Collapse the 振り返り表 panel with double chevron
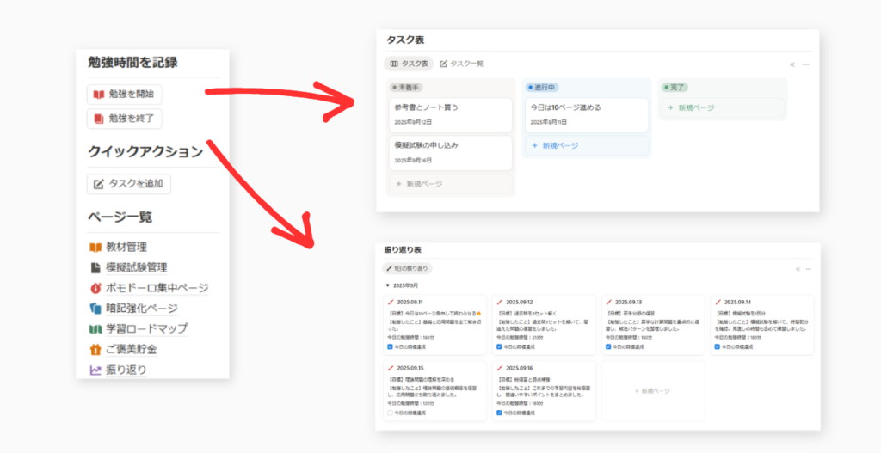This screenshot has height=453, width=881. point(798,269)
